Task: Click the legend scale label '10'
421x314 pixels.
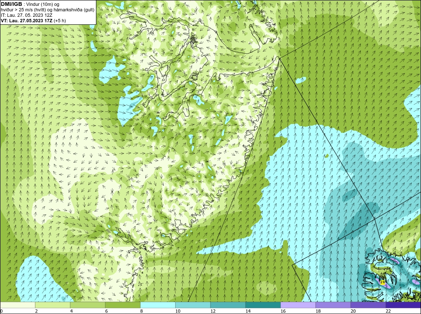Action: tap(178, 311)
